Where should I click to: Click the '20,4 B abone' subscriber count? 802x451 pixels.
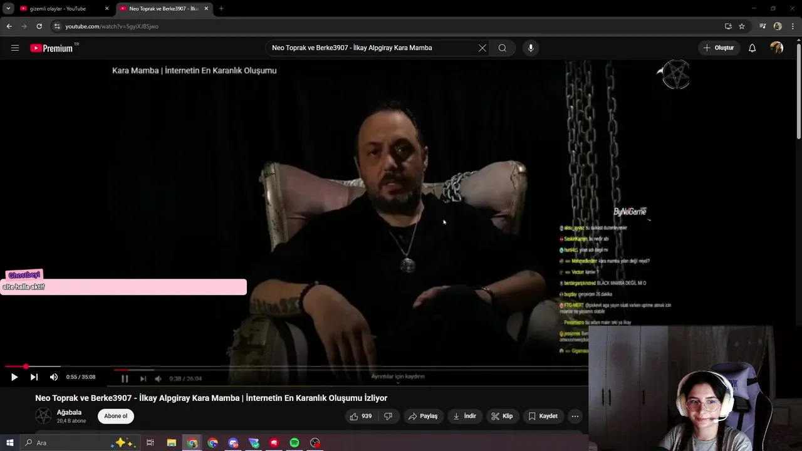(x=71, y=421)
